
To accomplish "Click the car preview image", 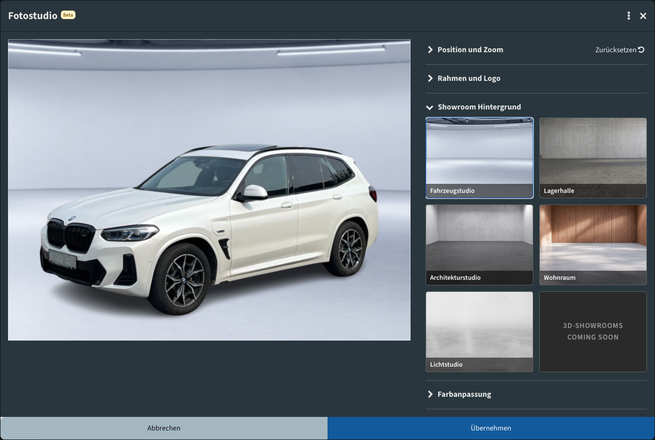I will coord(209,190).
